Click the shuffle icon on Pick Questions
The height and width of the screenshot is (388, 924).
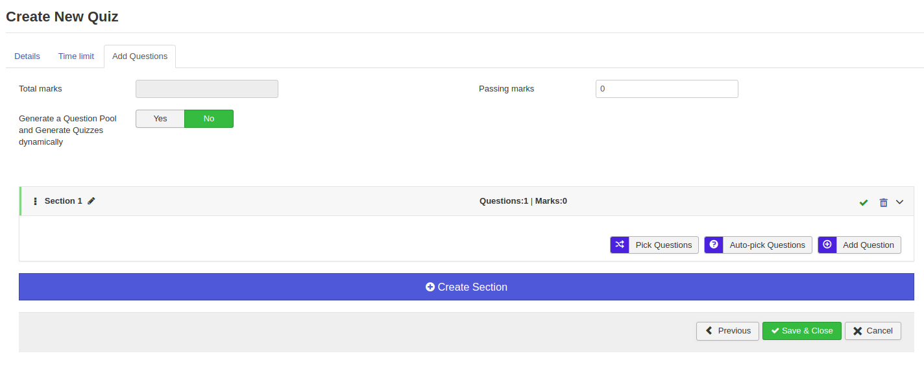(x=620, y=245)
